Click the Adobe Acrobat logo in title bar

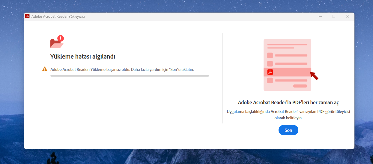[x=27, y=16]
